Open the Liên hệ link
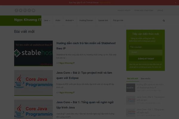 coord(160,10)
